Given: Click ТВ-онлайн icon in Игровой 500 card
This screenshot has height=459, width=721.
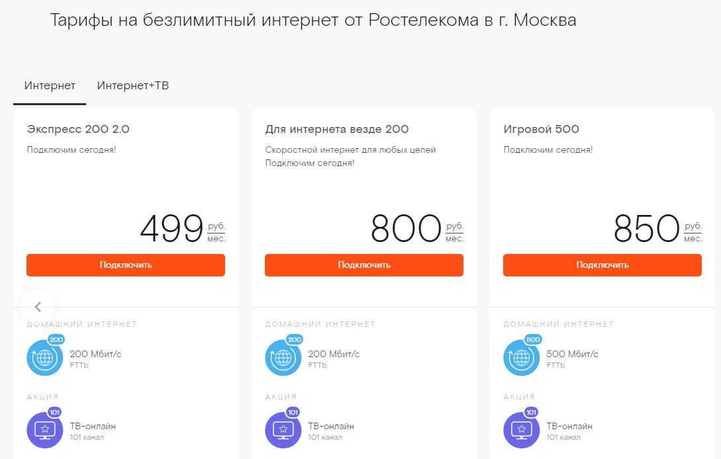Looking at the screenshot, I should pyautogui.click(x=521, y=430).
